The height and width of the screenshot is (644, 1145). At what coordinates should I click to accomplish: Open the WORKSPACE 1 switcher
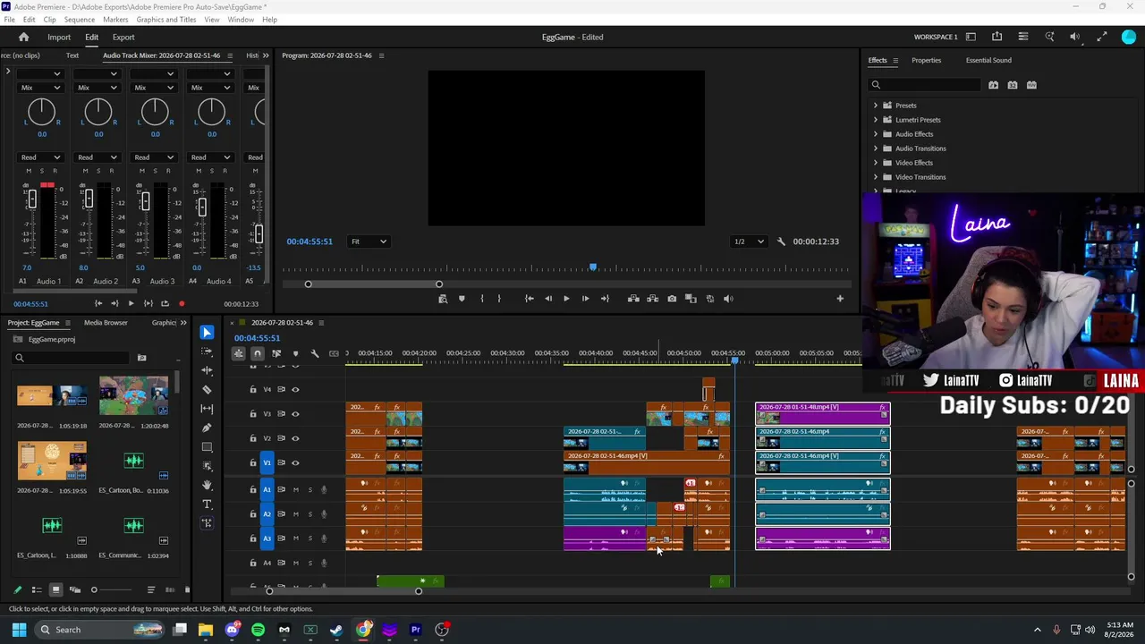936,38
